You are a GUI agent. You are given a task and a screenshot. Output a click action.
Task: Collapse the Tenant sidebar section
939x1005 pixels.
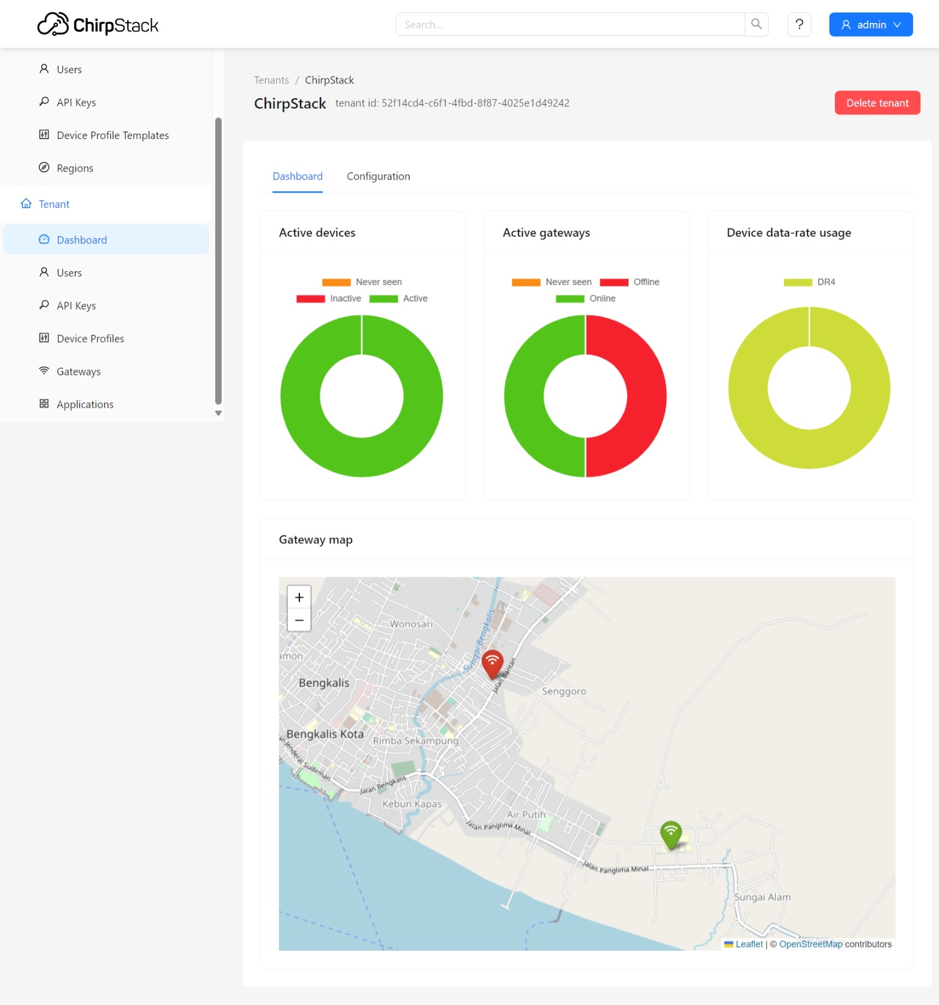tap(54, 204)
